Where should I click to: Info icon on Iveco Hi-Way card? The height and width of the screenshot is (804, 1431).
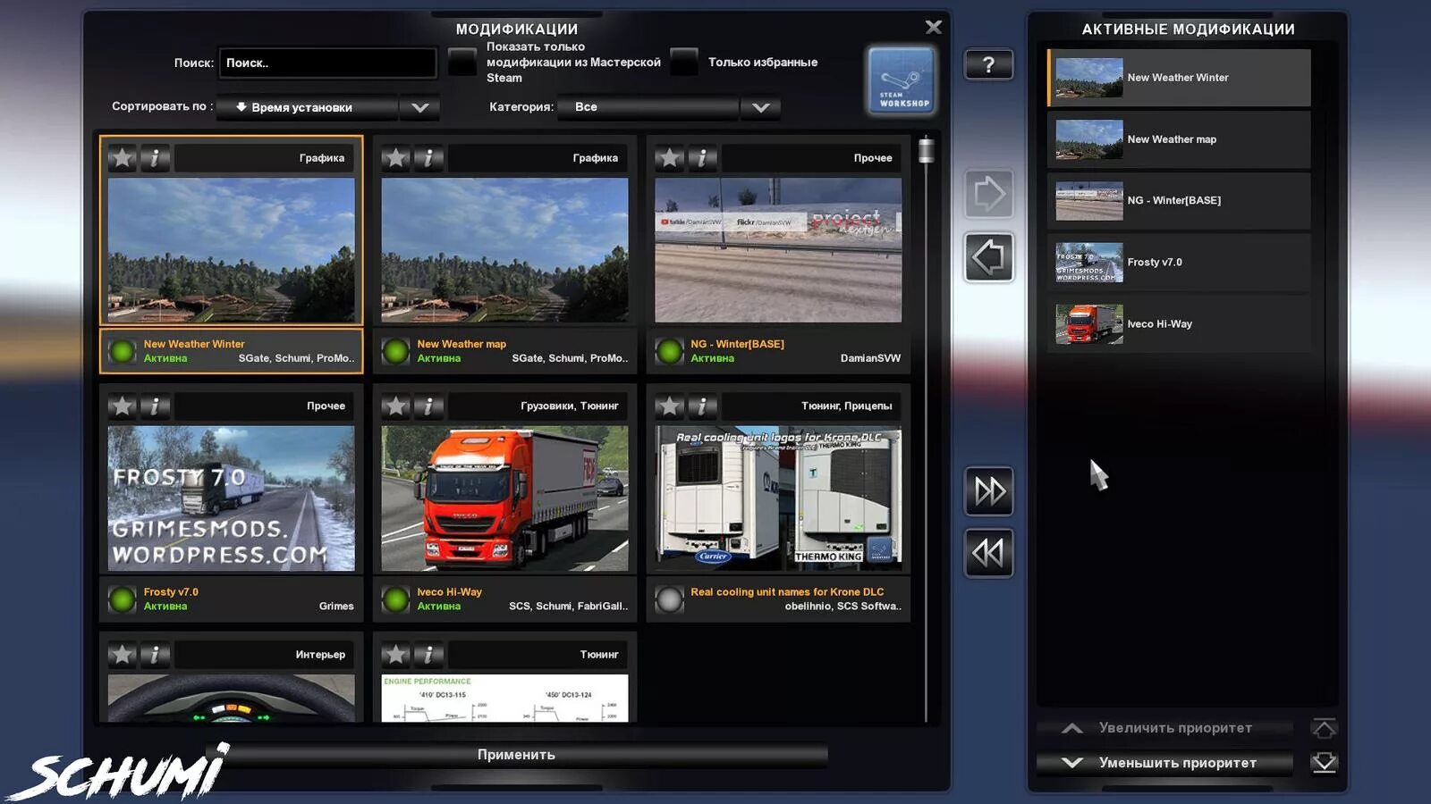coord(428,406)
